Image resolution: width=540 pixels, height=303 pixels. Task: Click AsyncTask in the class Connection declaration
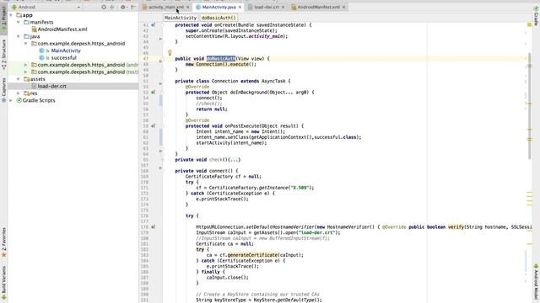click(x=273, y=81)
